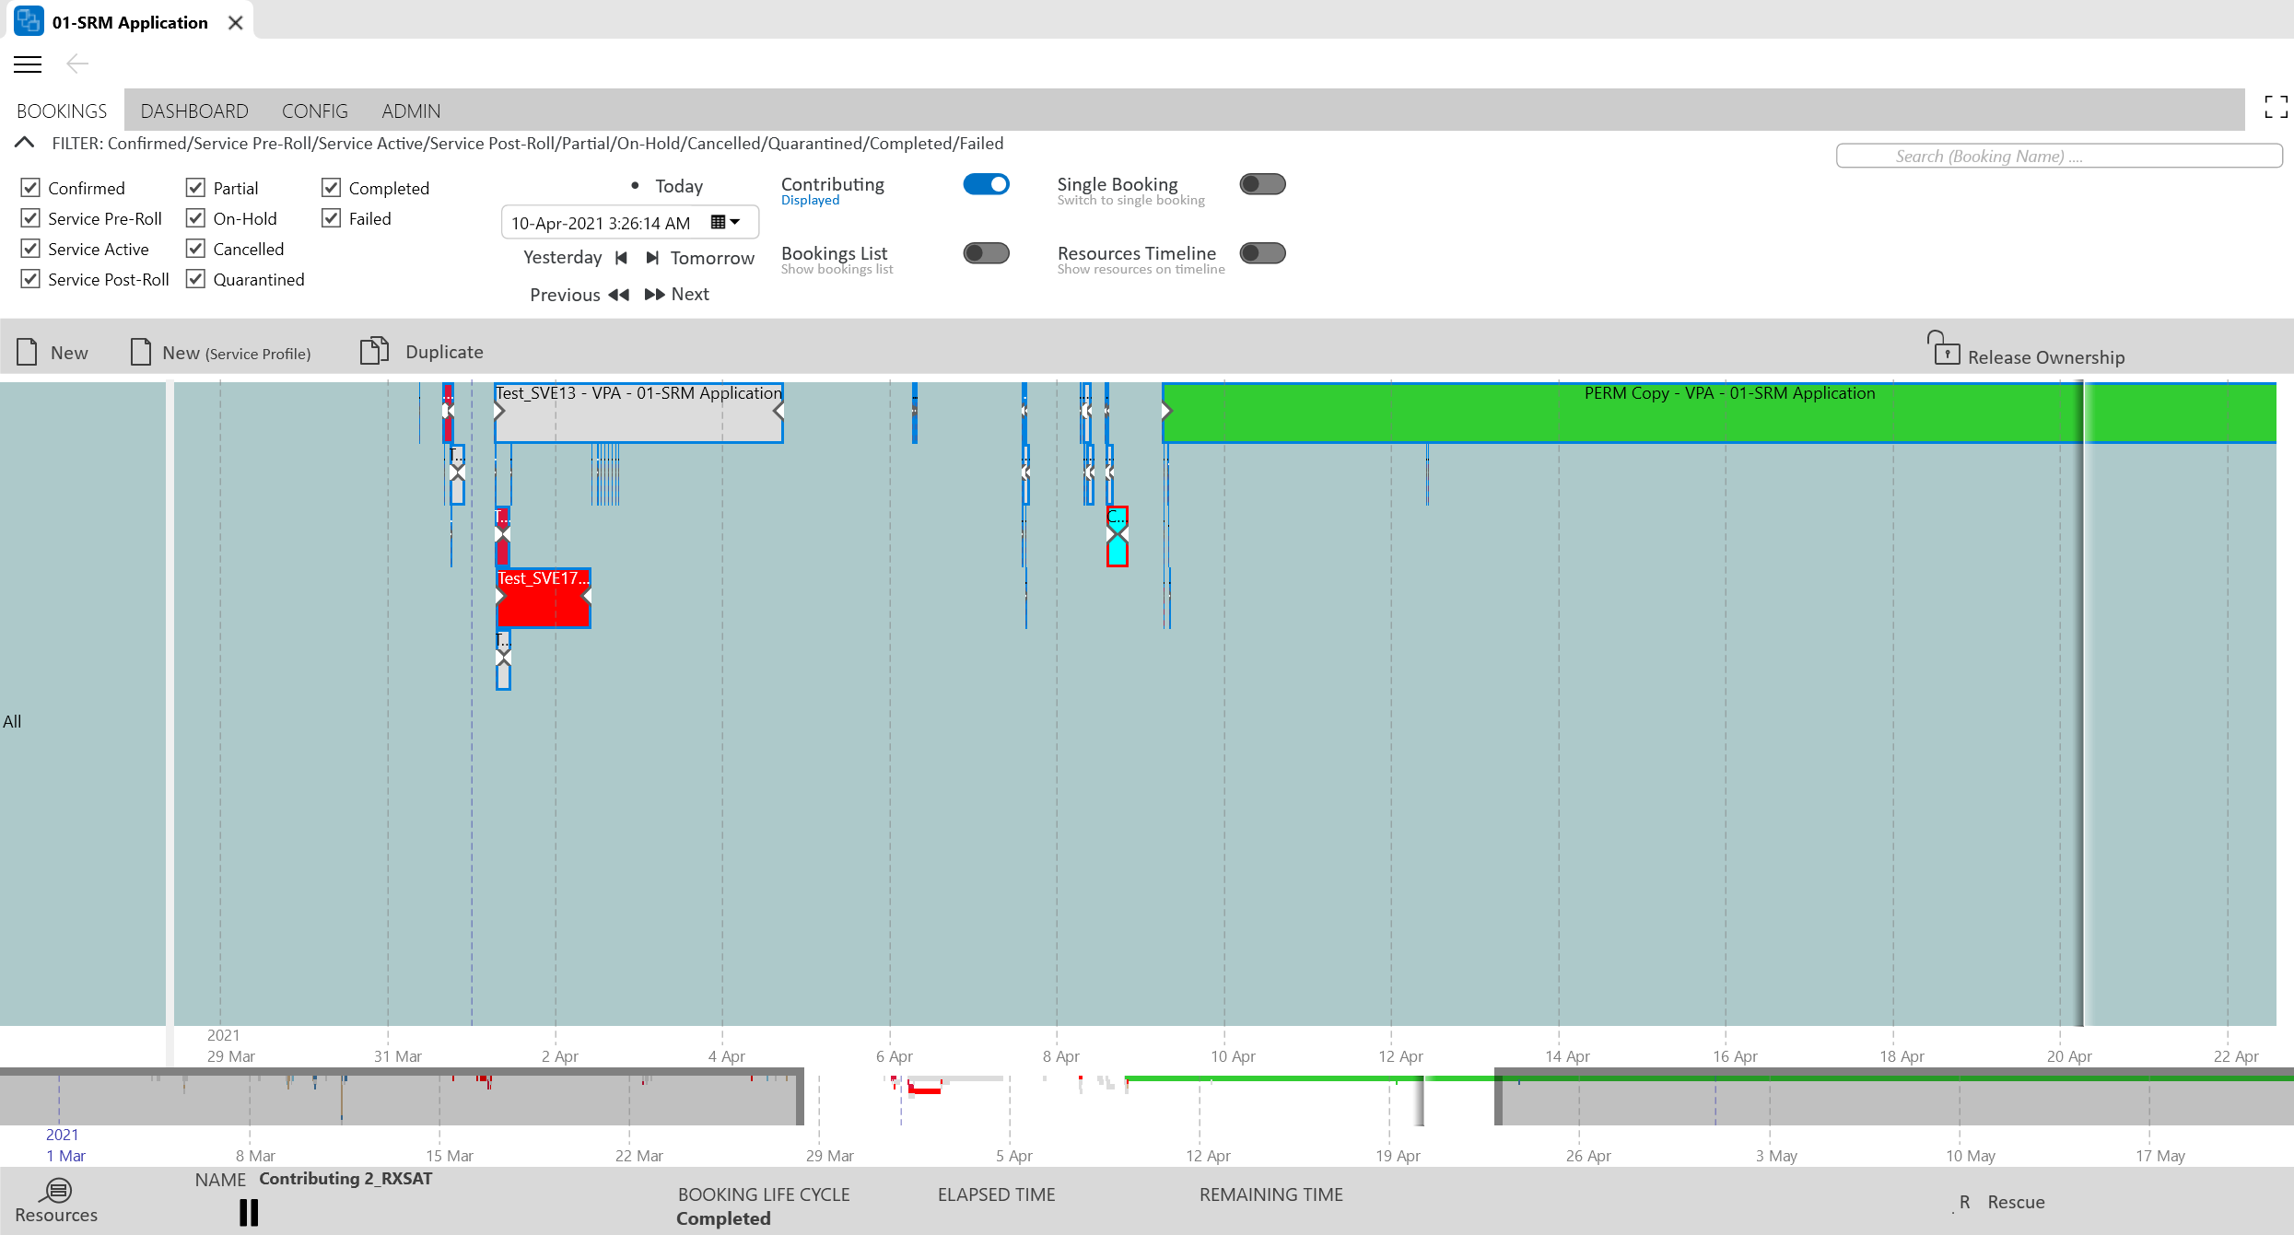Click the Rescue button
This screenshot has height=1235, width=2294.
coord(2017,1202)
